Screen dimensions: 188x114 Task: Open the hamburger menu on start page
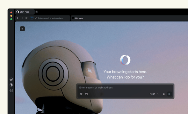[x=22, y=29]
